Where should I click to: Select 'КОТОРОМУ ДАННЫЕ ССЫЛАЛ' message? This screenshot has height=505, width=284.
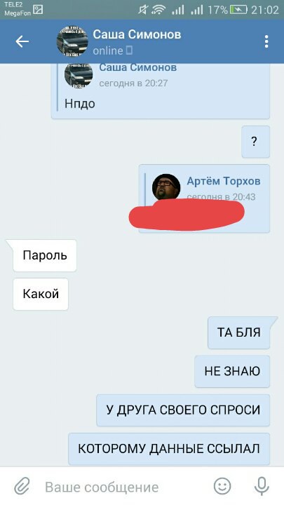coord(169,448)
